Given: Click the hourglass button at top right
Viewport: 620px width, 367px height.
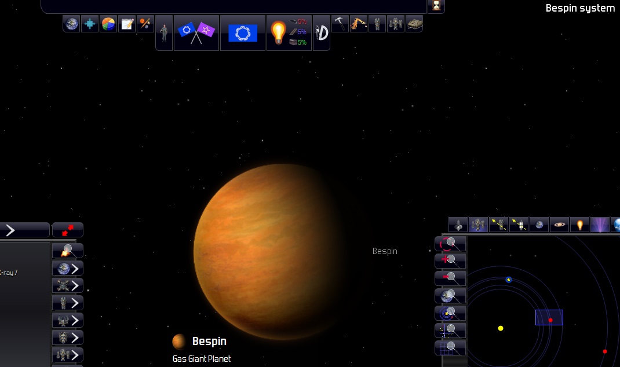Looking at the screenshot, I should (x=436, y=6).
